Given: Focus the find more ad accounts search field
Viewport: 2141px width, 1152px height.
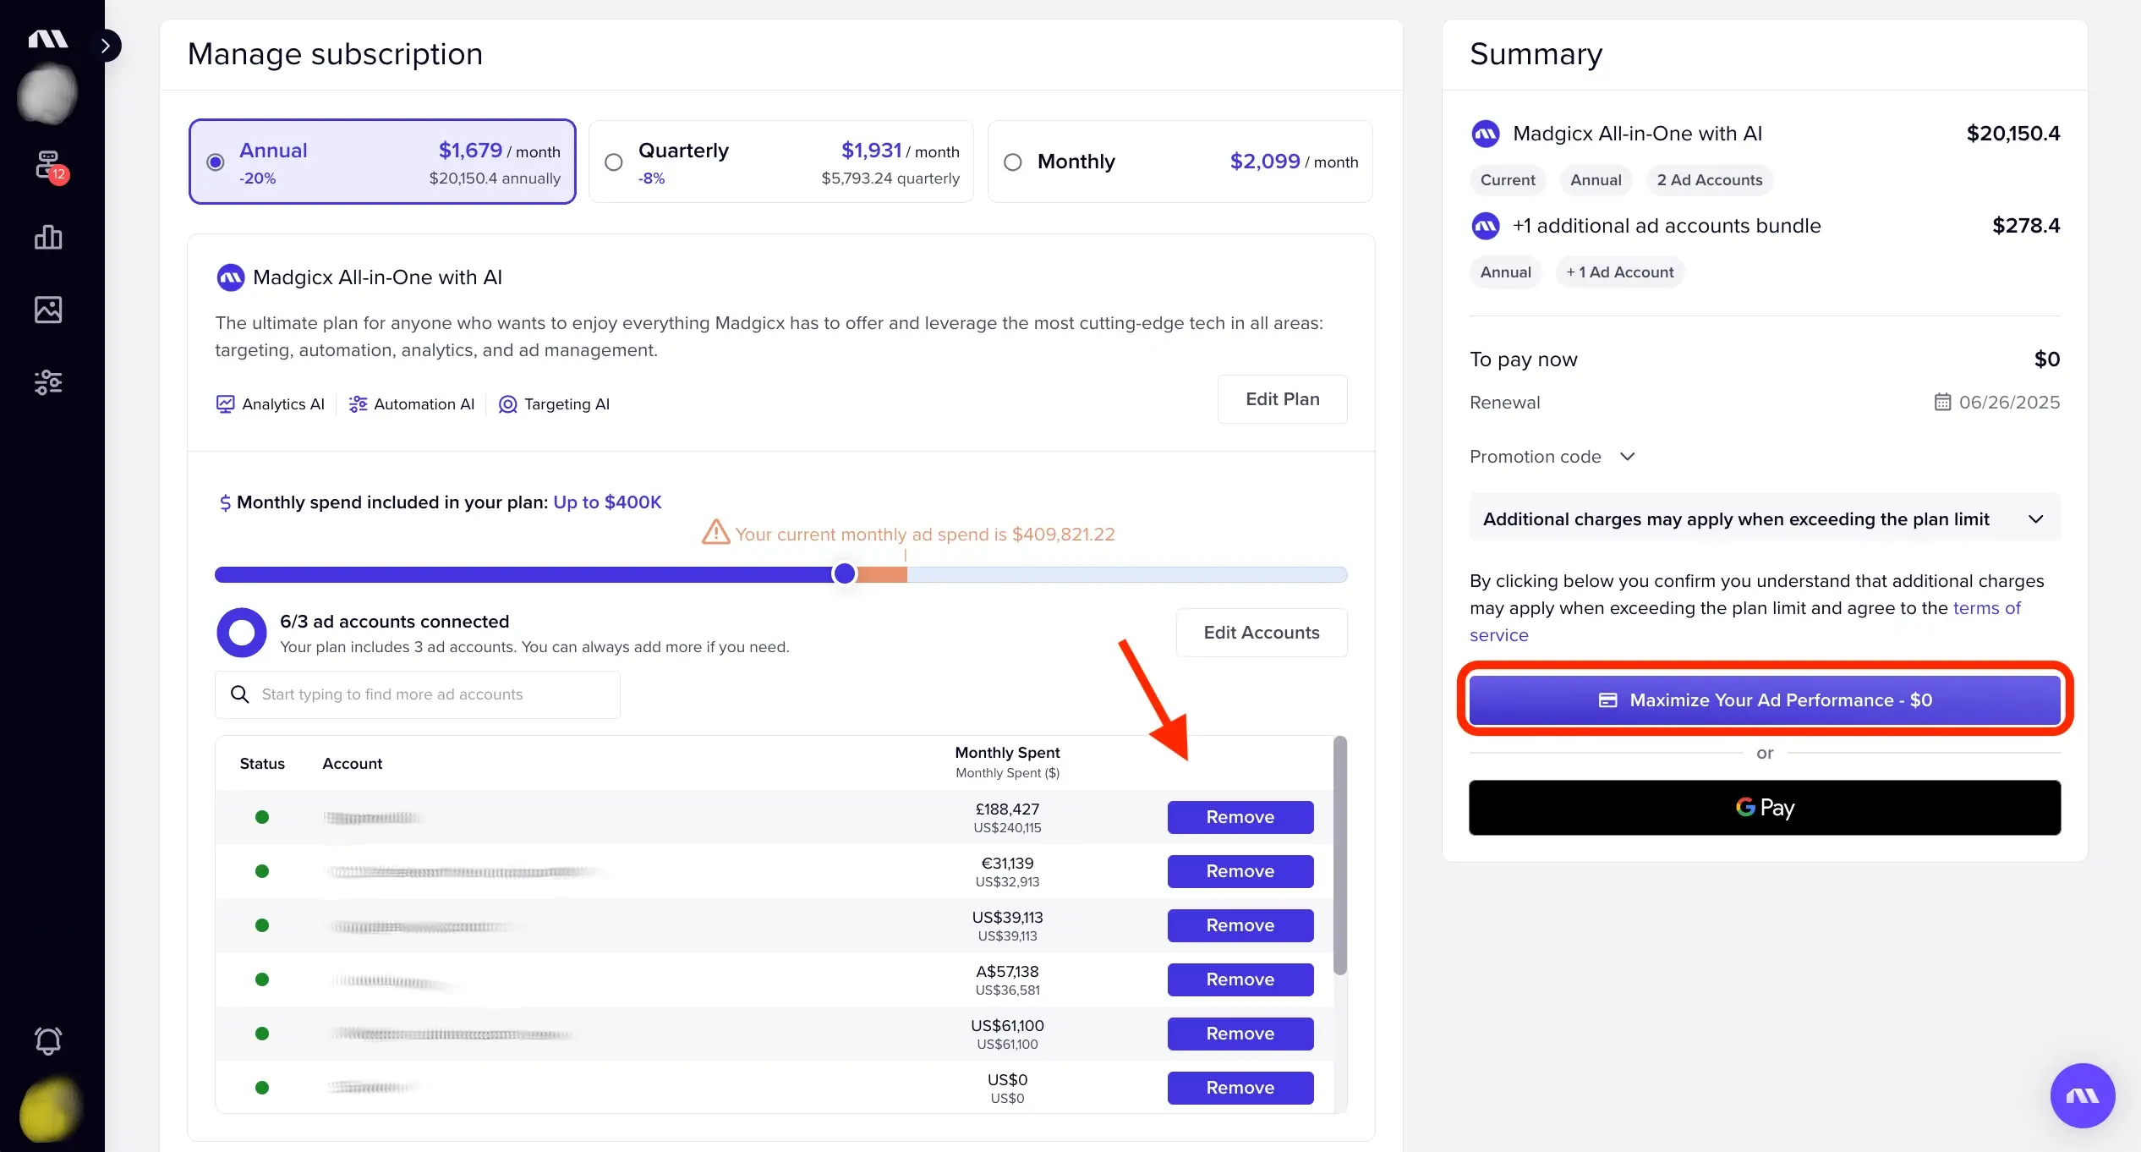Looking at the screenshot, I should pyautogui.click(x=418, y=694).
